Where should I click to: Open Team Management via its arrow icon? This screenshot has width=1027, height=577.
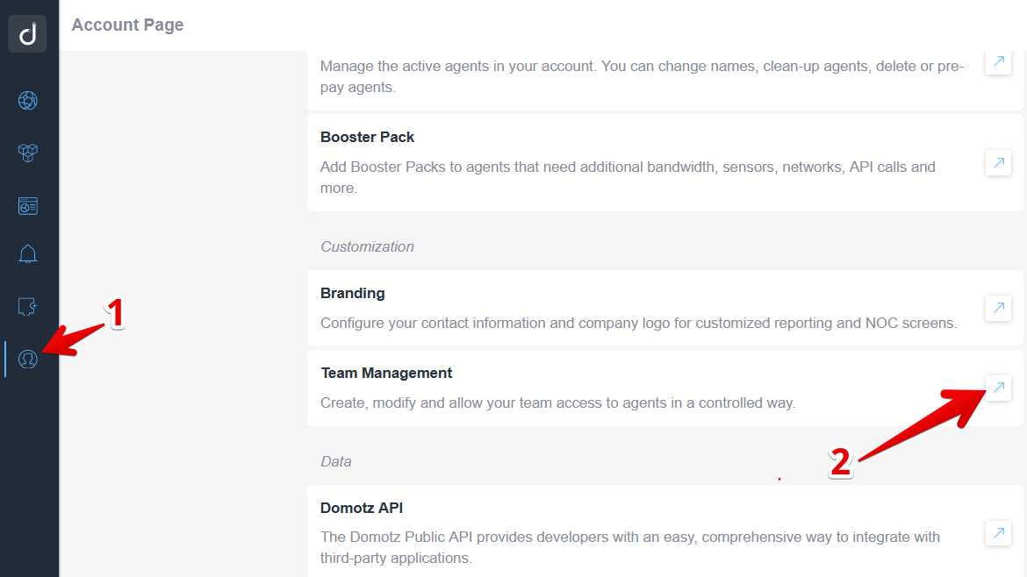(x=997, y=388)
